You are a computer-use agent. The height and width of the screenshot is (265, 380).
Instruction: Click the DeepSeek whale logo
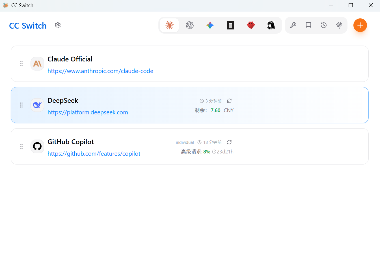coord(37,105)
